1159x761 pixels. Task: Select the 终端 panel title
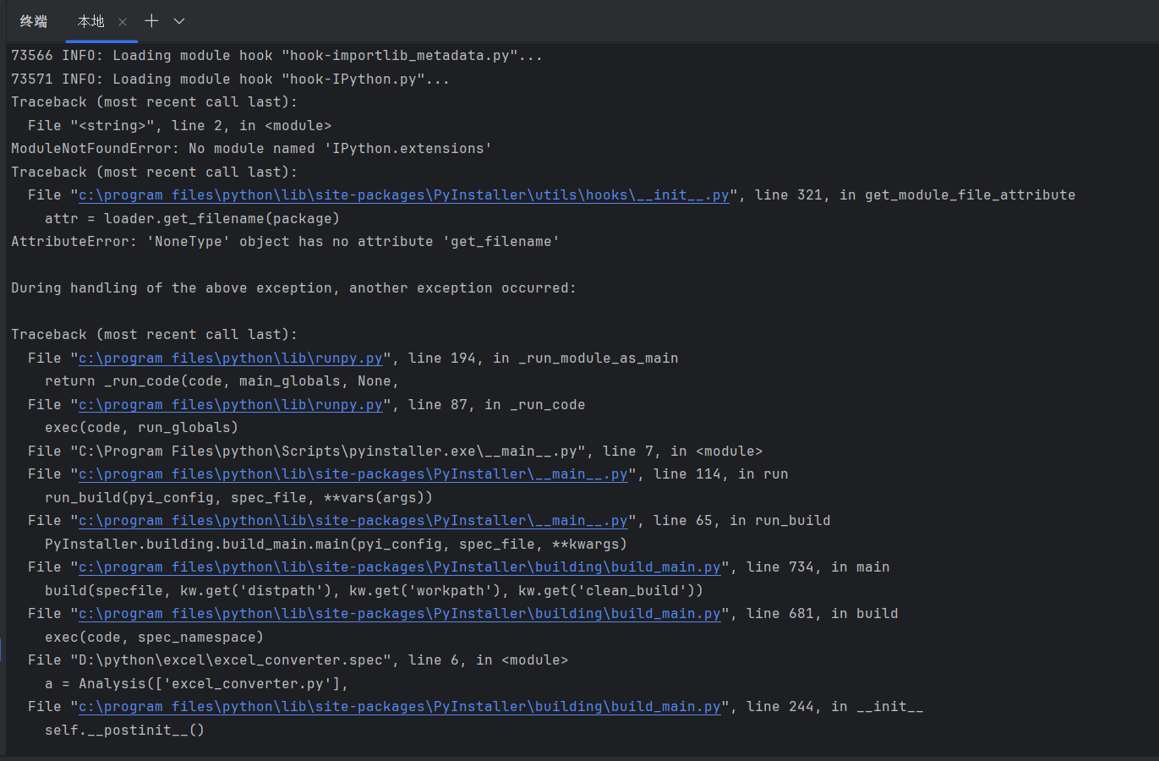point(34,21)
